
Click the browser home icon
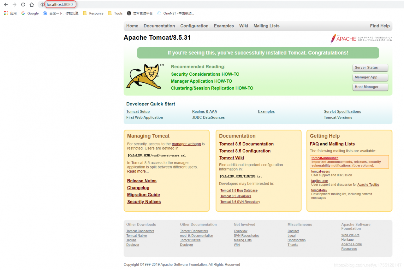(32, 5)
